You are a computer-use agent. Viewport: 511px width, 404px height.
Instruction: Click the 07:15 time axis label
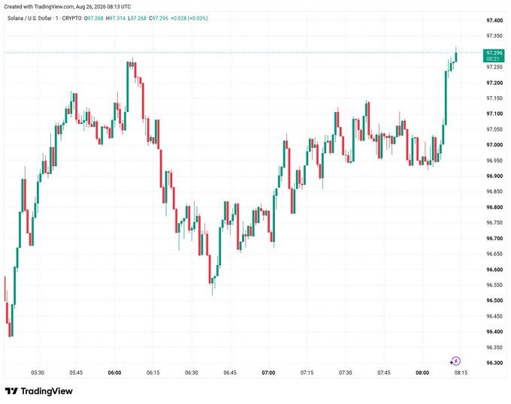click(307, 372)
